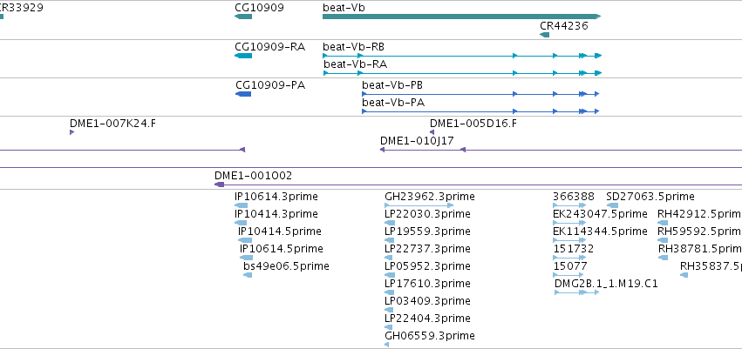
Task: Select the LP22030.3prime EST glyph
Action: tap(390, 223)
